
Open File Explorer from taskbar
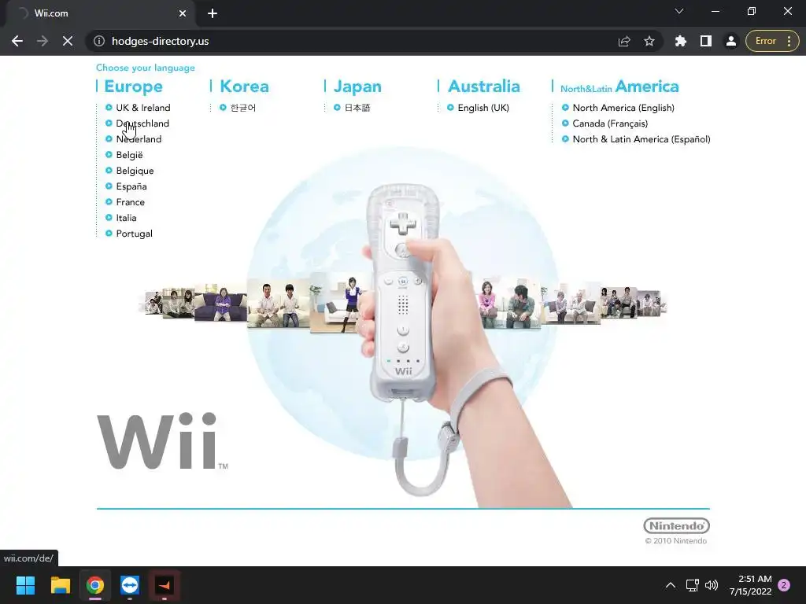point(60,585)
